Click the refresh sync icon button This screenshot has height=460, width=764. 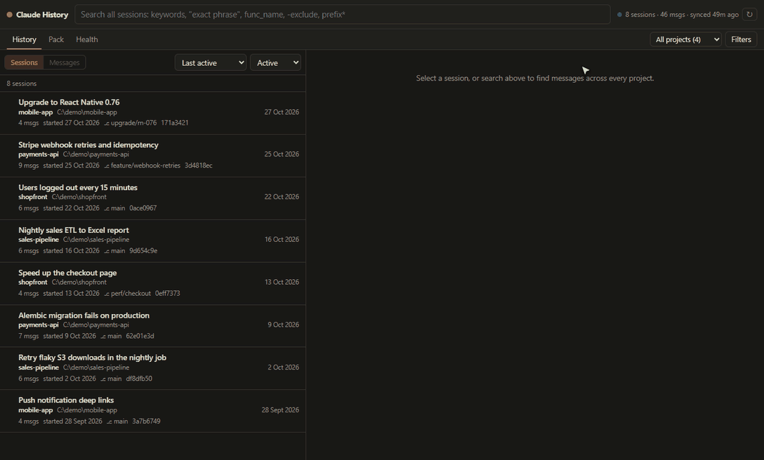pyautogui.click(x=749, y=15)
